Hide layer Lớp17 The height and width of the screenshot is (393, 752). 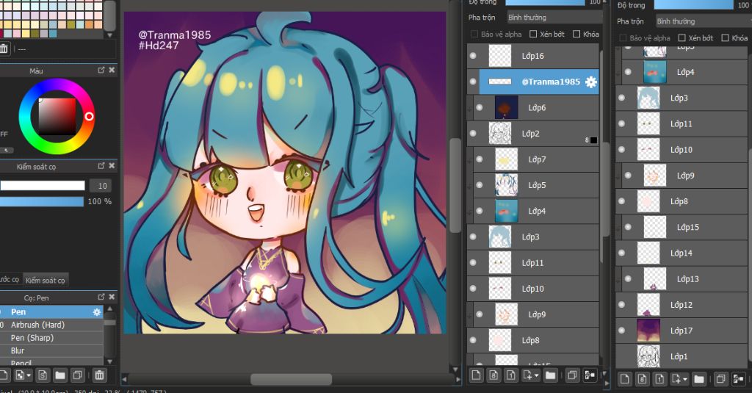[x=621, y=330]
